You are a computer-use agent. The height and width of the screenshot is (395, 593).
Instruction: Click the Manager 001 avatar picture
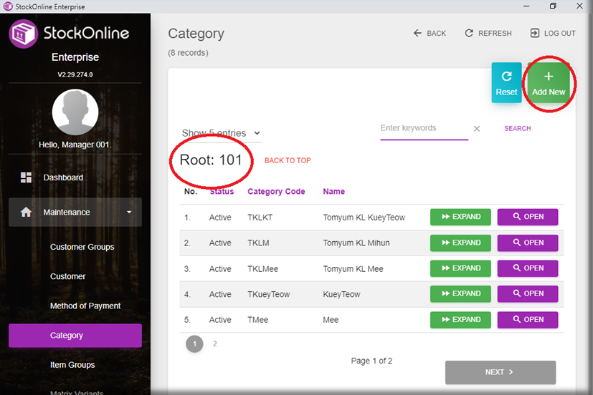coord(75,112)
